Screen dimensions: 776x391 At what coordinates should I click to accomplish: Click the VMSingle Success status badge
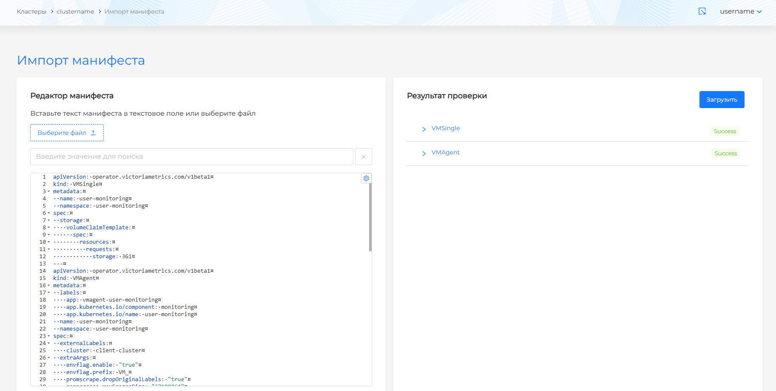725,131
